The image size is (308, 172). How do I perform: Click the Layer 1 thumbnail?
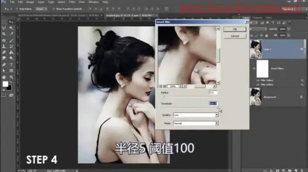256,49
